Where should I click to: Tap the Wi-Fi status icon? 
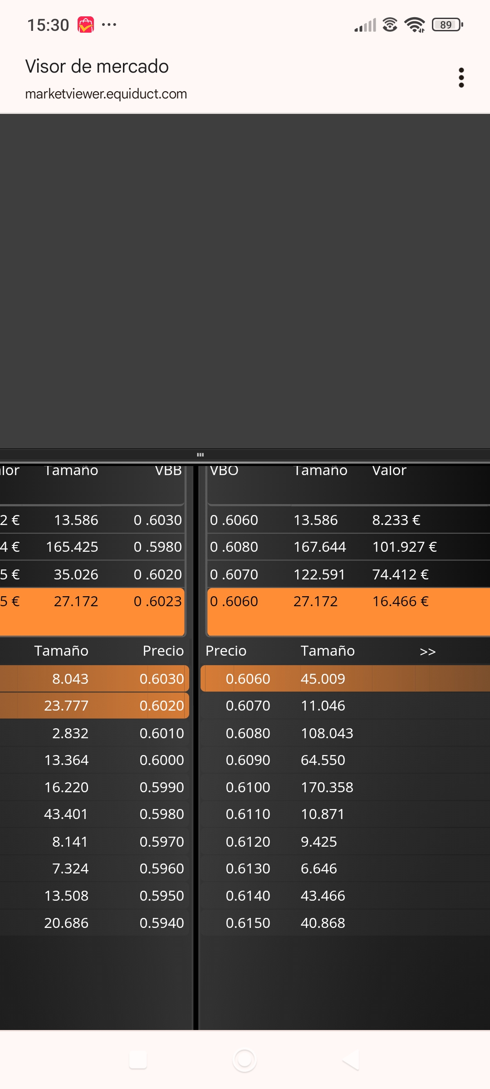(415, 25)
